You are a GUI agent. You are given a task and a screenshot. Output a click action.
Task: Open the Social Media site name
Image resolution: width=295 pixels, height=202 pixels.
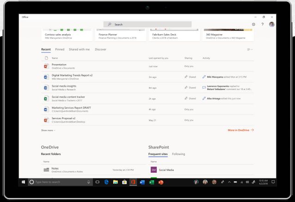click(x=166, y=170)
